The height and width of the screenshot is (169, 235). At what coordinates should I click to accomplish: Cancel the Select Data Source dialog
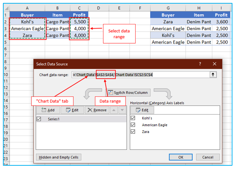(x=208, y=157)
